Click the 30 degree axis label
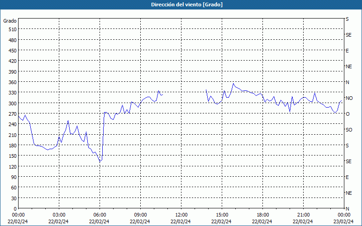 click(14, 198)
